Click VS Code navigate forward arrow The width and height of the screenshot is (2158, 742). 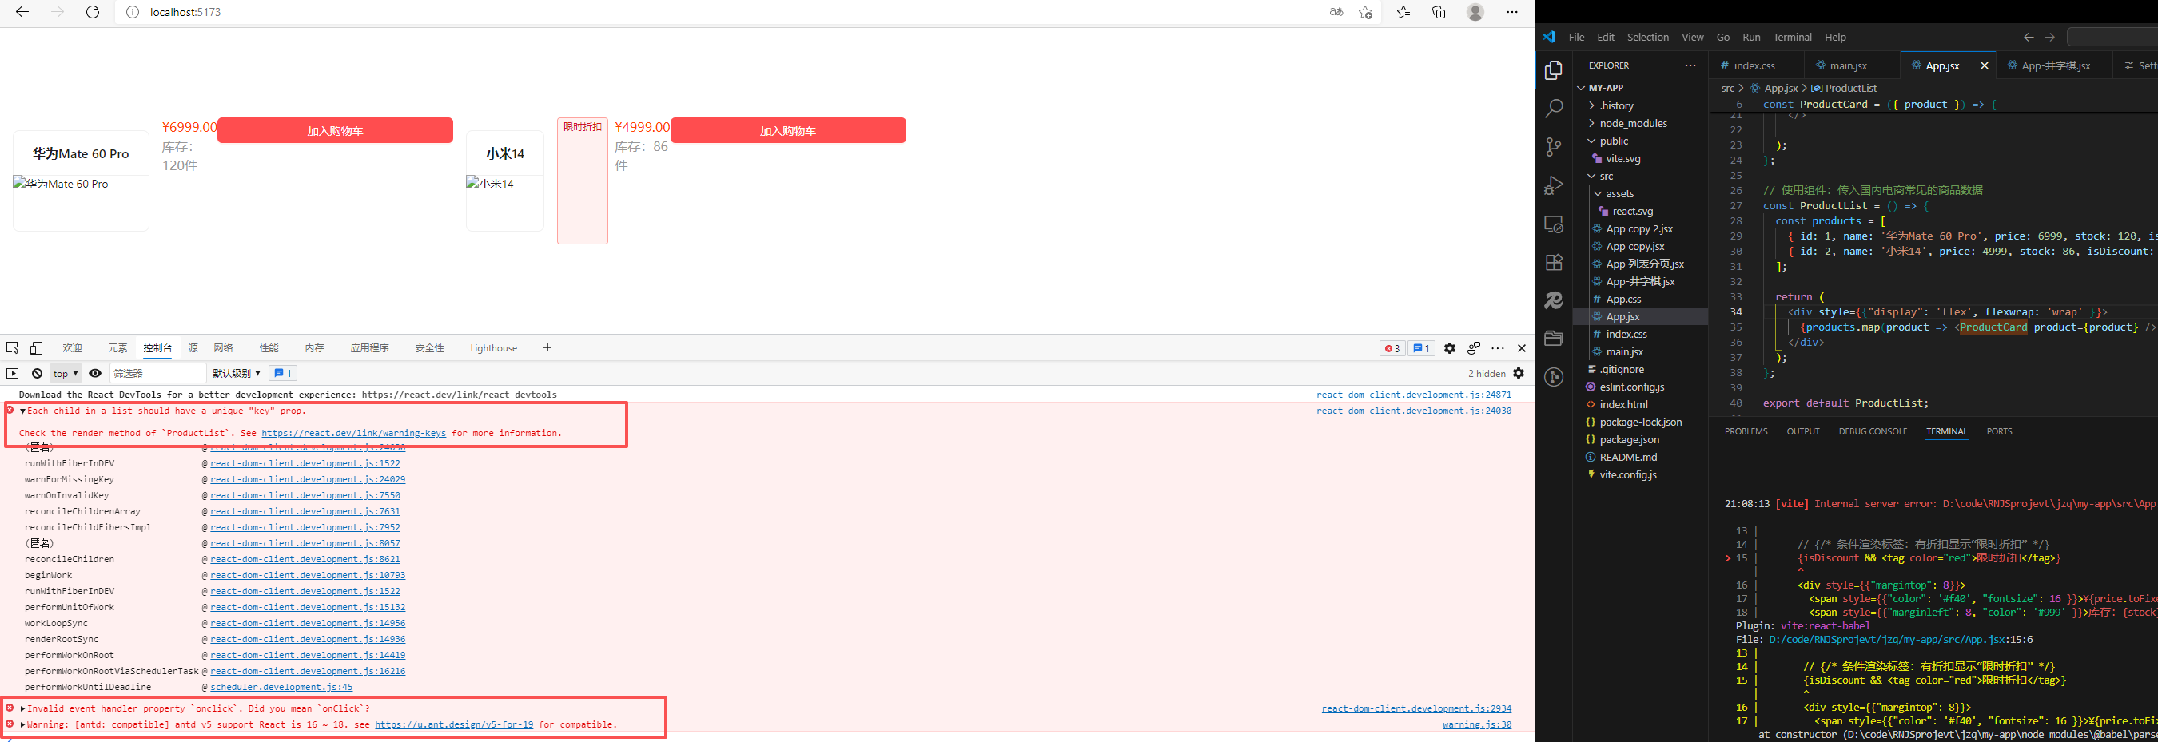[2050, 37]
